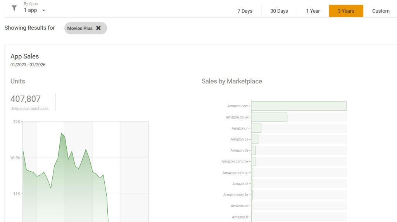
Task: Click the Amazon.it marketplace label
Action: tap(240, 184)
